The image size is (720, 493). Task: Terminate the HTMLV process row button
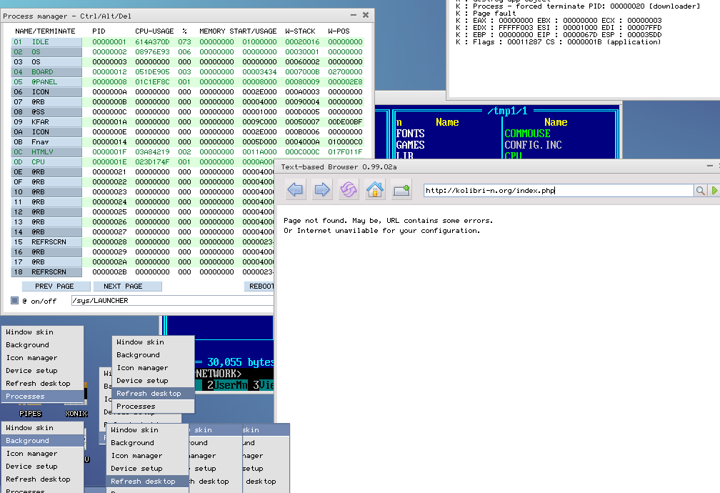(46, 152)
